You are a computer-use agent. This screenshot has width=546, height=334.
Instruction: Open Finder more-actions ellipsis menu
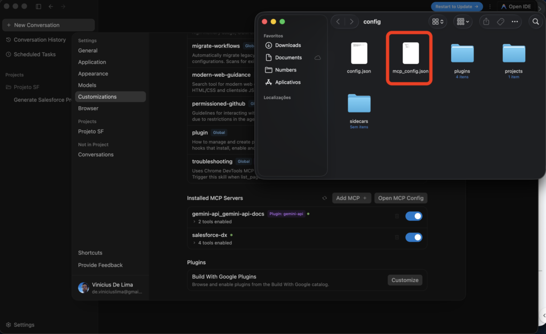click(x=515, y=21)
